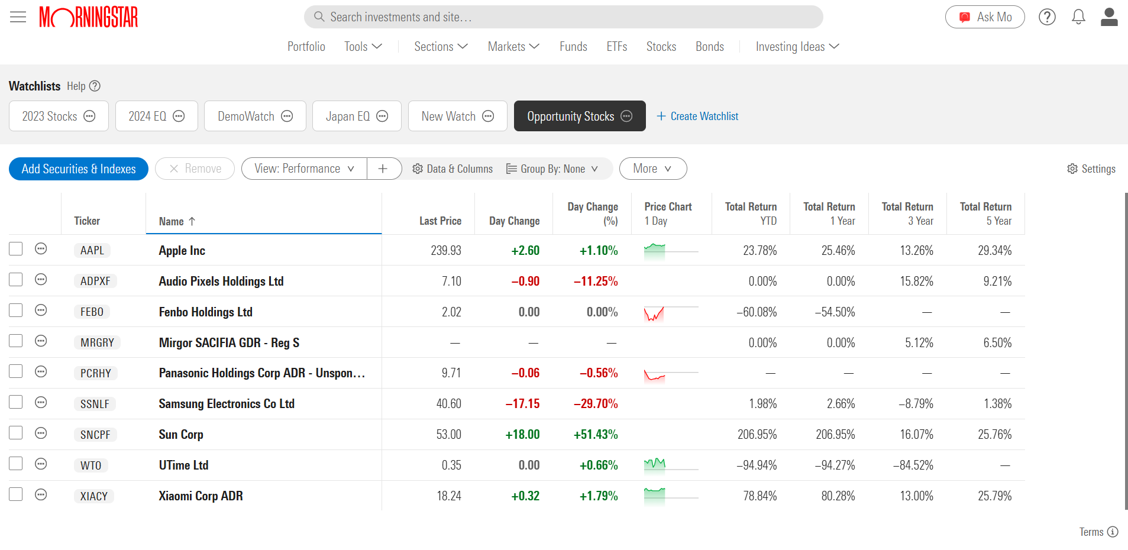Image resolution: width=1128 pixels, height=550 pixels.
Task: Open the notifications bell
Action: tap(1078, 17)
